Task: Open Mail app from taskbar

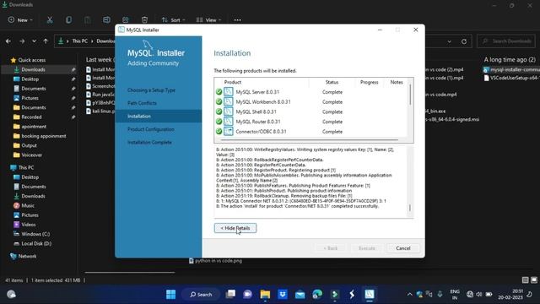Action: point(300,295)
